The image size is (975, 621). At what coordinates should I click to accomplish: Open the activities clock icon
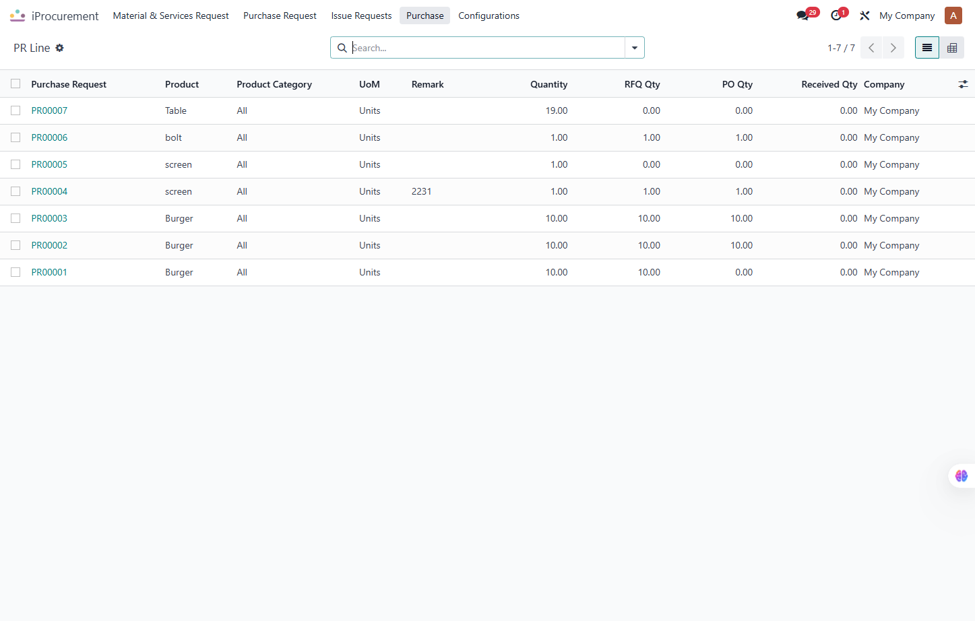click(x=836, y=15)
